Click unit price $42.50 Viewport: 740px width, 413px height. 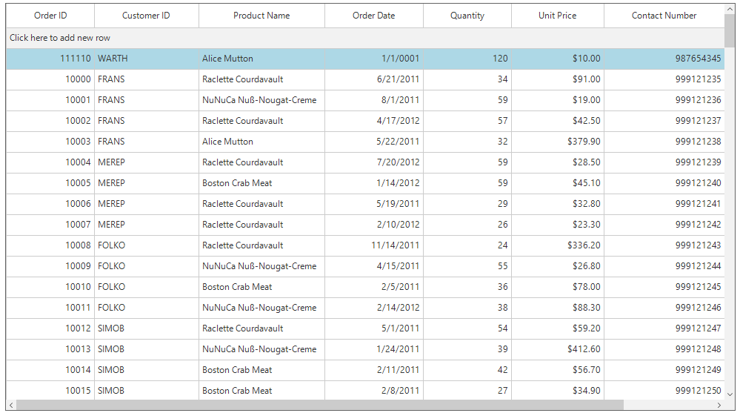(x=557, y=121)
